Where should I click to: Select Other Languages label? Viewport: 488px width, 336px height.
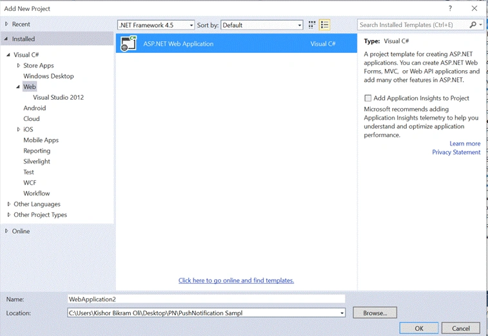pyautogui.click(x=37, y=204)
